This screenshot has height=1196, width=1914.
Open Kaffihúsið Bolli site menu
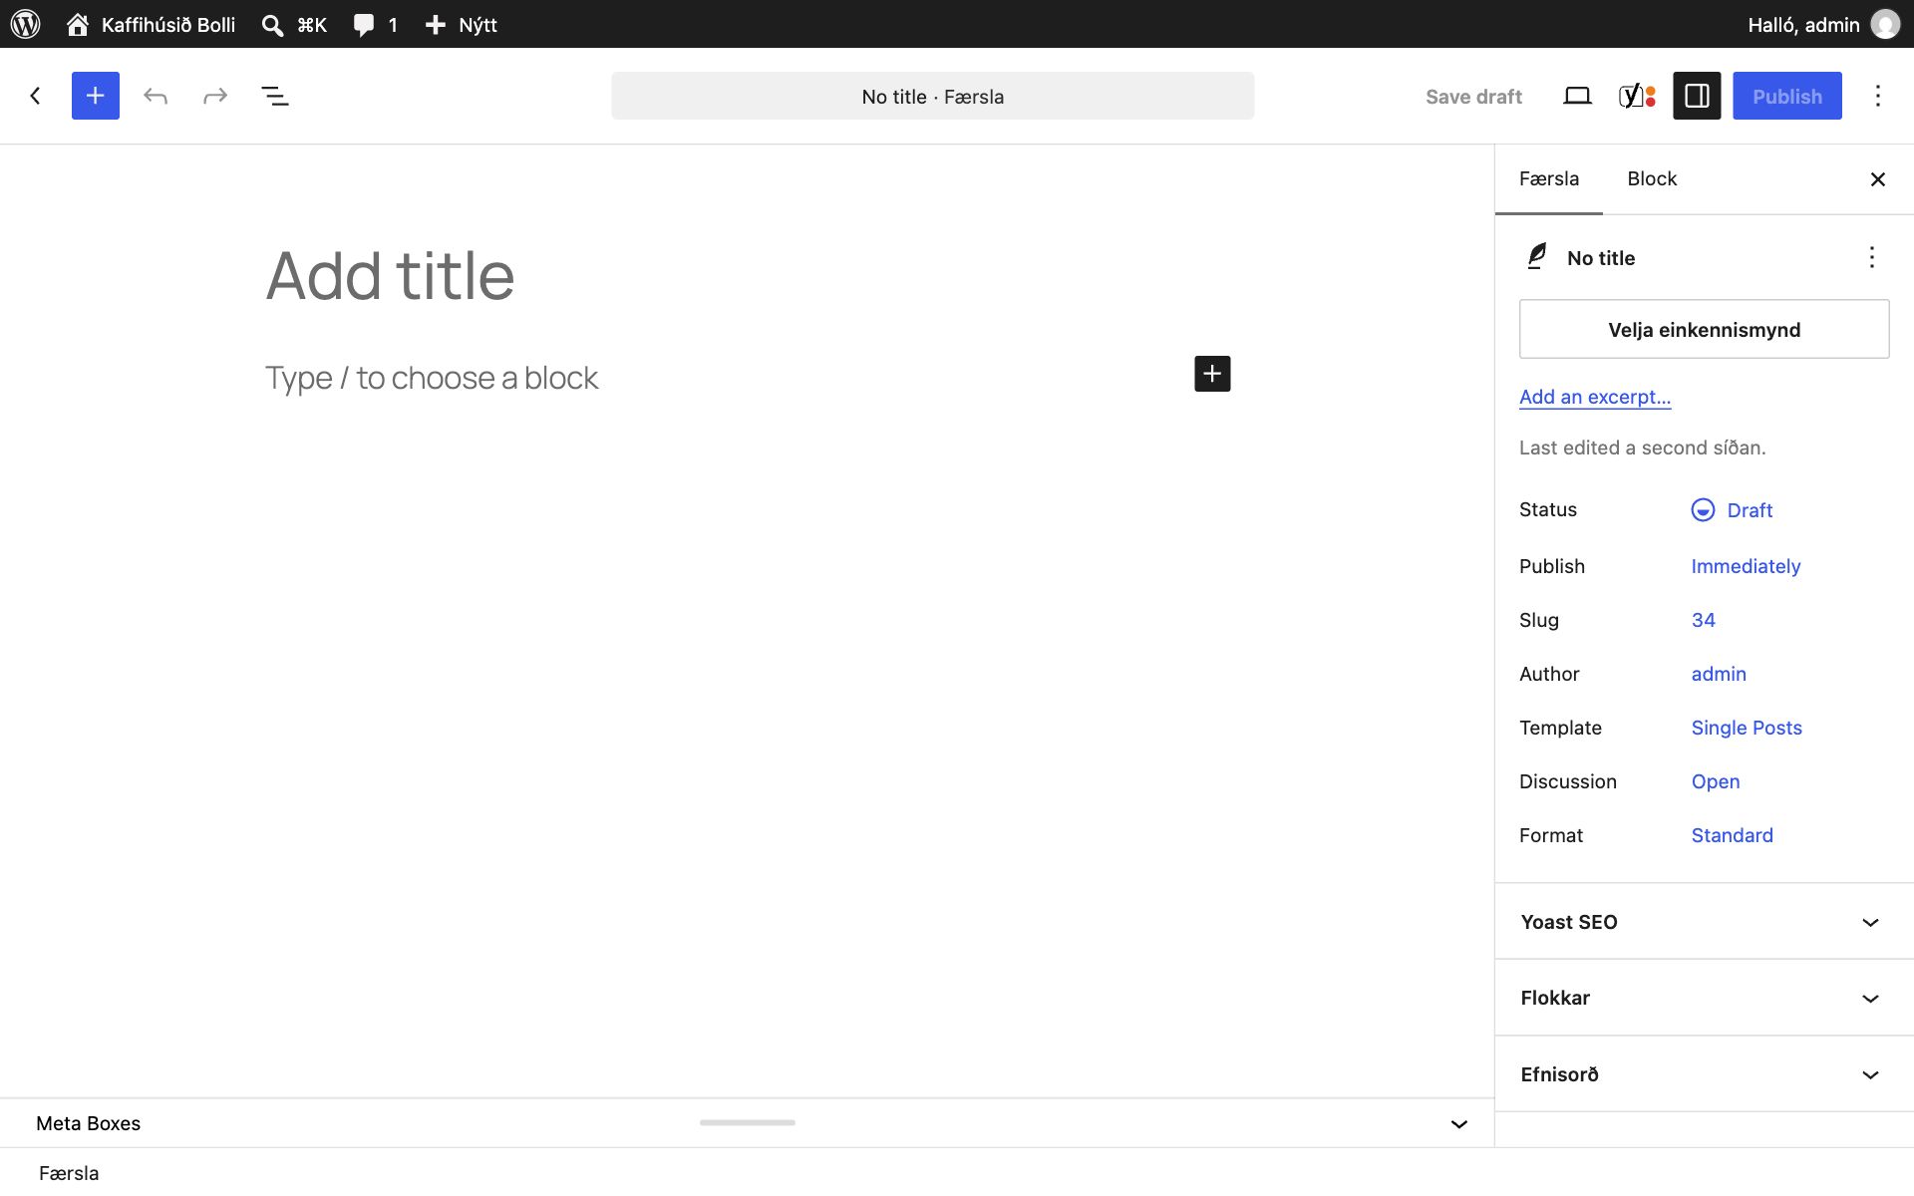[152, 24]
